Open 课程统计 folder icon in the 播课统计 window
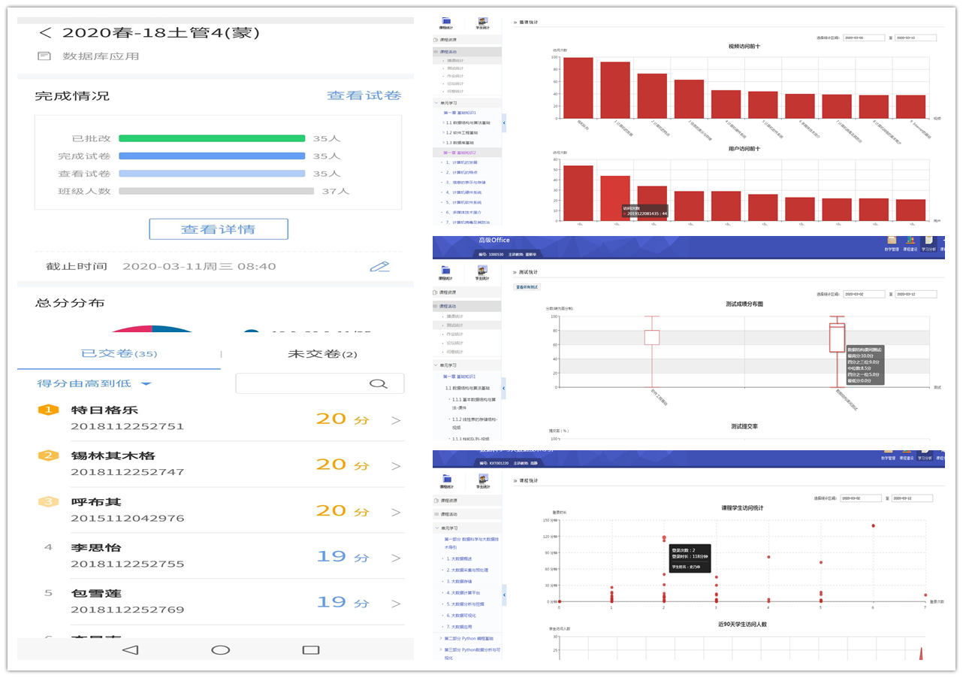The image size is (963, 678). 446,23
